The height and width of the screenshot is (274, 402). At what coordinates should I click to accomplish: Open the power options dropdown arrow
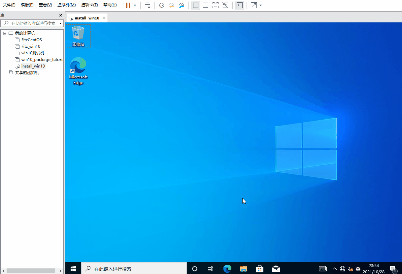135,5
